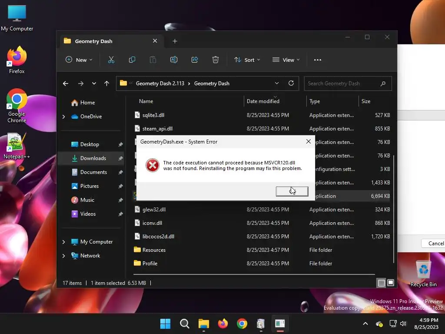The width and height of the screenshot is (445, 334).
Task: Open recent locations dropdown chevron
Action: click(94, 83)
